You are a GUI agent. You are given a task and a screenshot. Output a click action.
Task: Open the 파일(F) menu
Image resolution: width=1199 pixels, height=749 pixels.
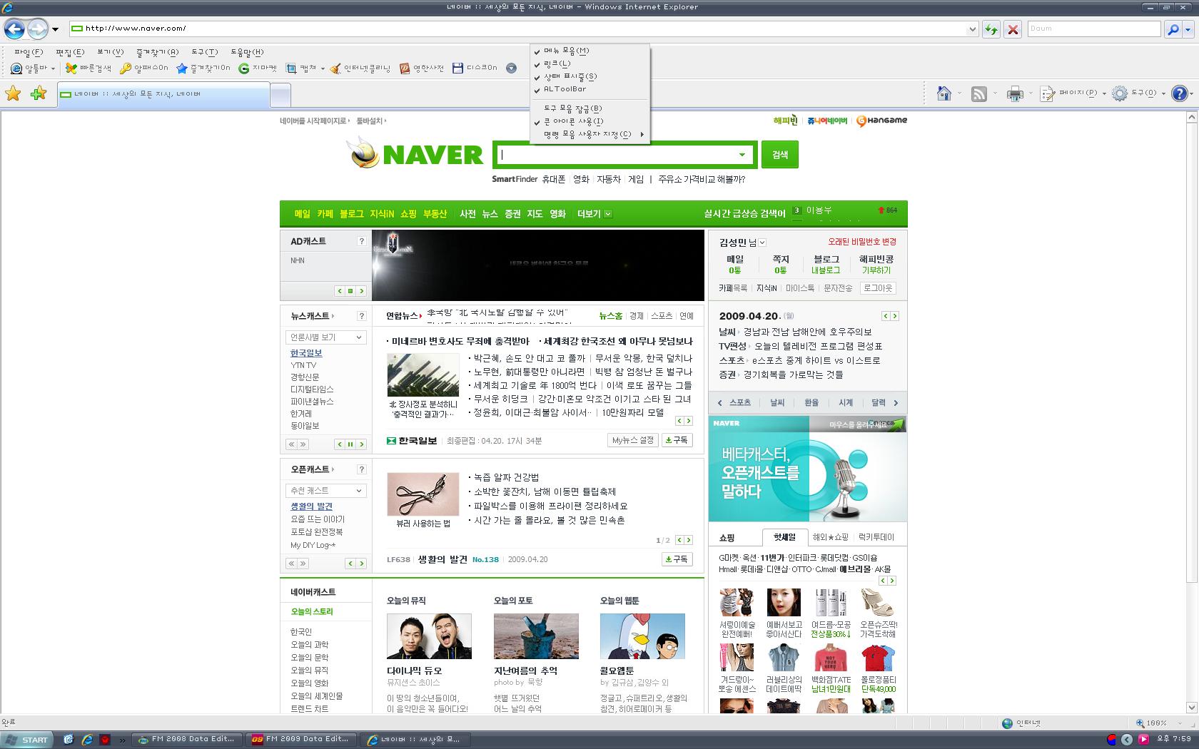coord(29,52)
